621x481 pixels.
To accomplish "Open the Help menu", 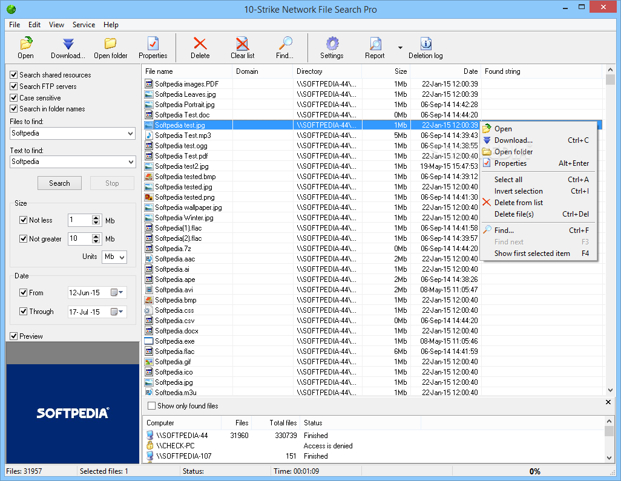I will (x=111, y=25).
